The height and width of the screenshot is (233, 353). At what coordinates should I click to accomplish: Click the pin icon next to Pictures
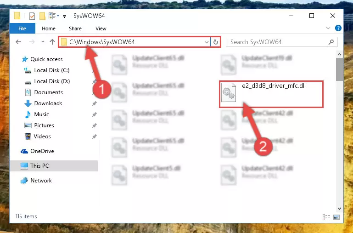[x=94, y=125]
